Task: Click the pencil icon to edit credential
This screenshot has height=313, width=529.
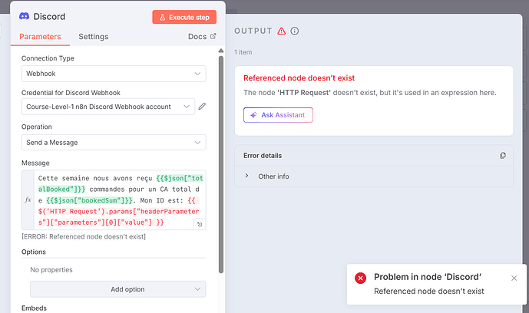Action: point(202,107)
